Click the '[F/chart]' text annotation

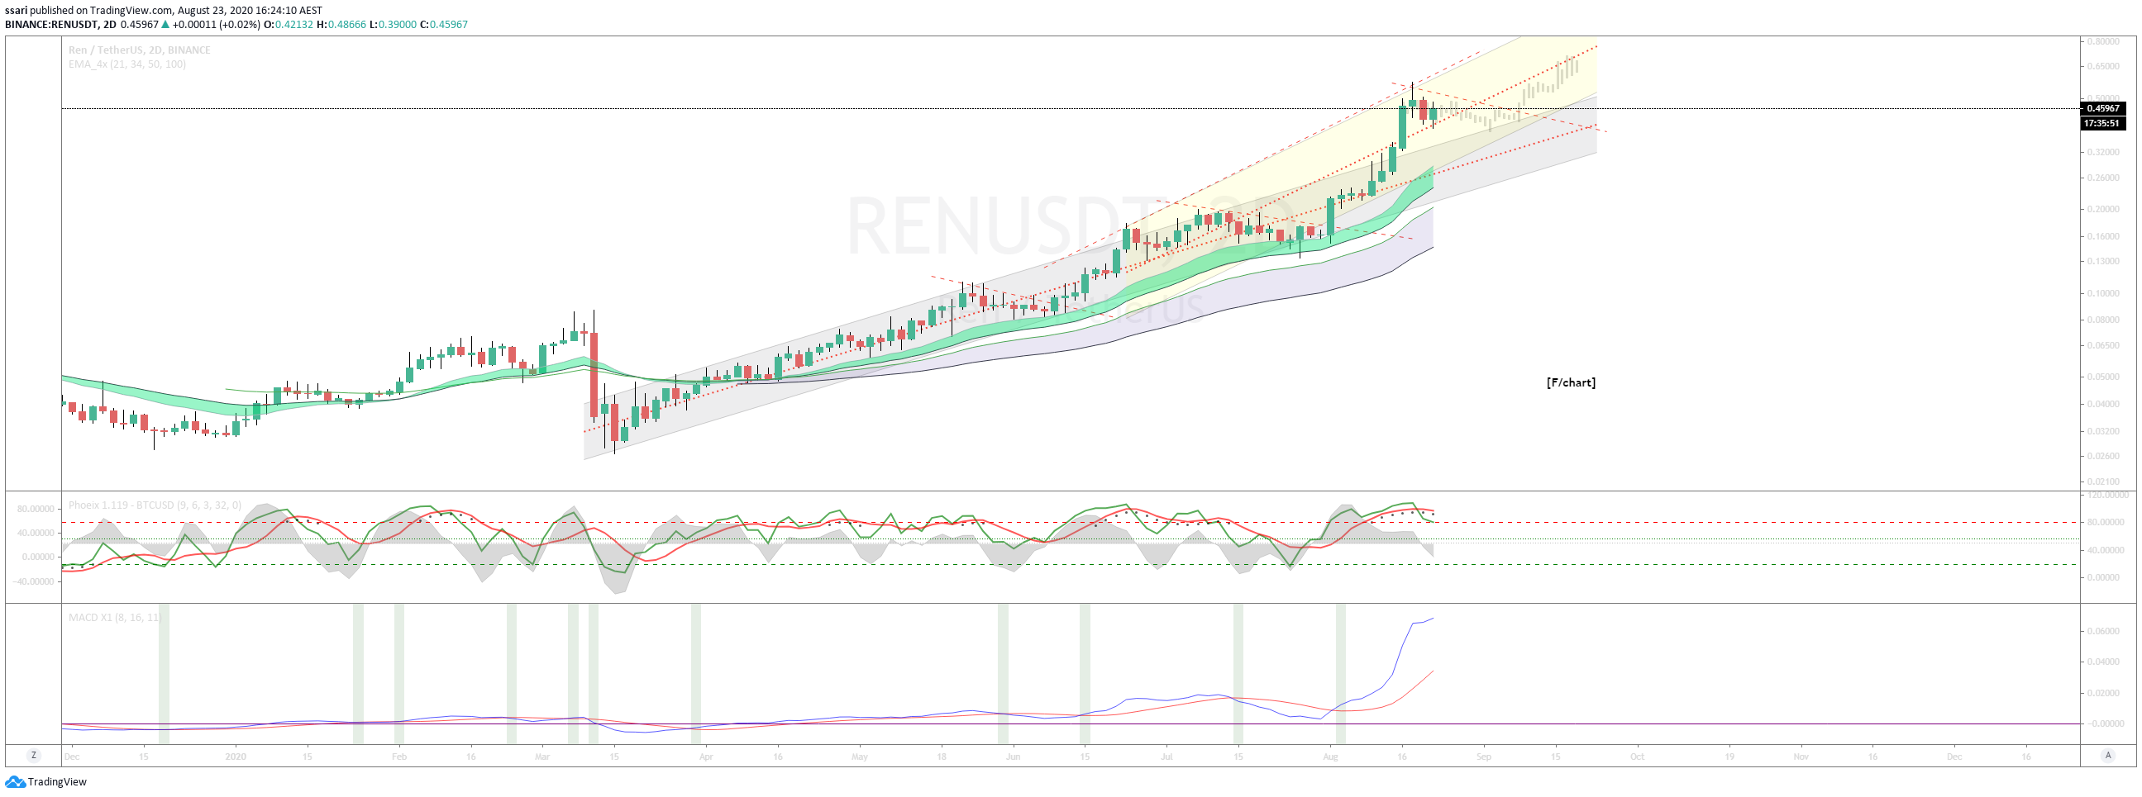pyautogui.click(x=1571, y=382)
